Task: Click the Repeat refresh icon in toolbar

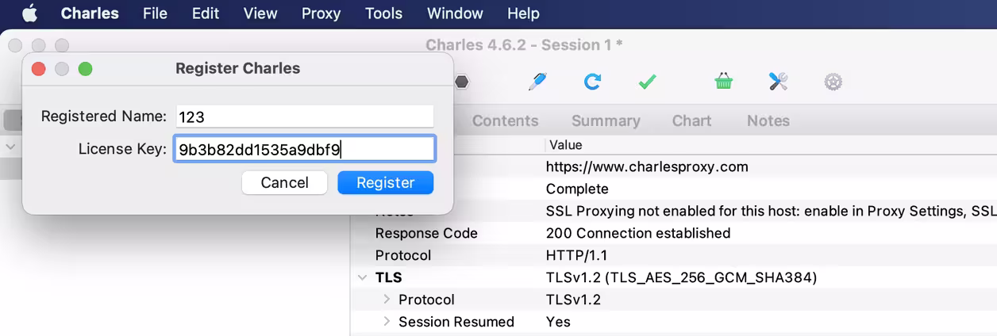Action: coord(592,82)
